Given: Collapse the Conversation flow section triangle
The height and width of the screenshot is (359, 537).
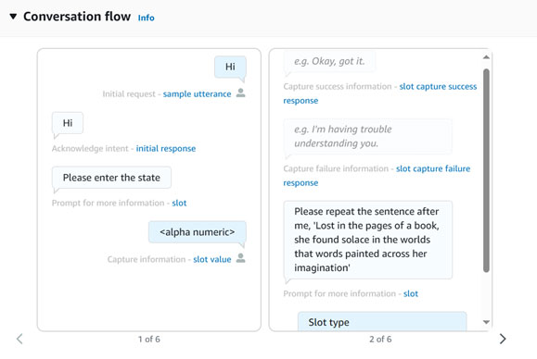Looking at the screenshot, I should [13, 17].
